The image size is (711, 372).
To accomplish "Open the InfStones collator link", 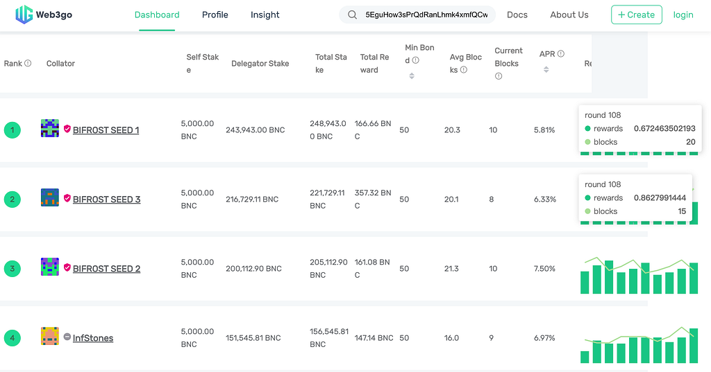I will coord(93,338).
